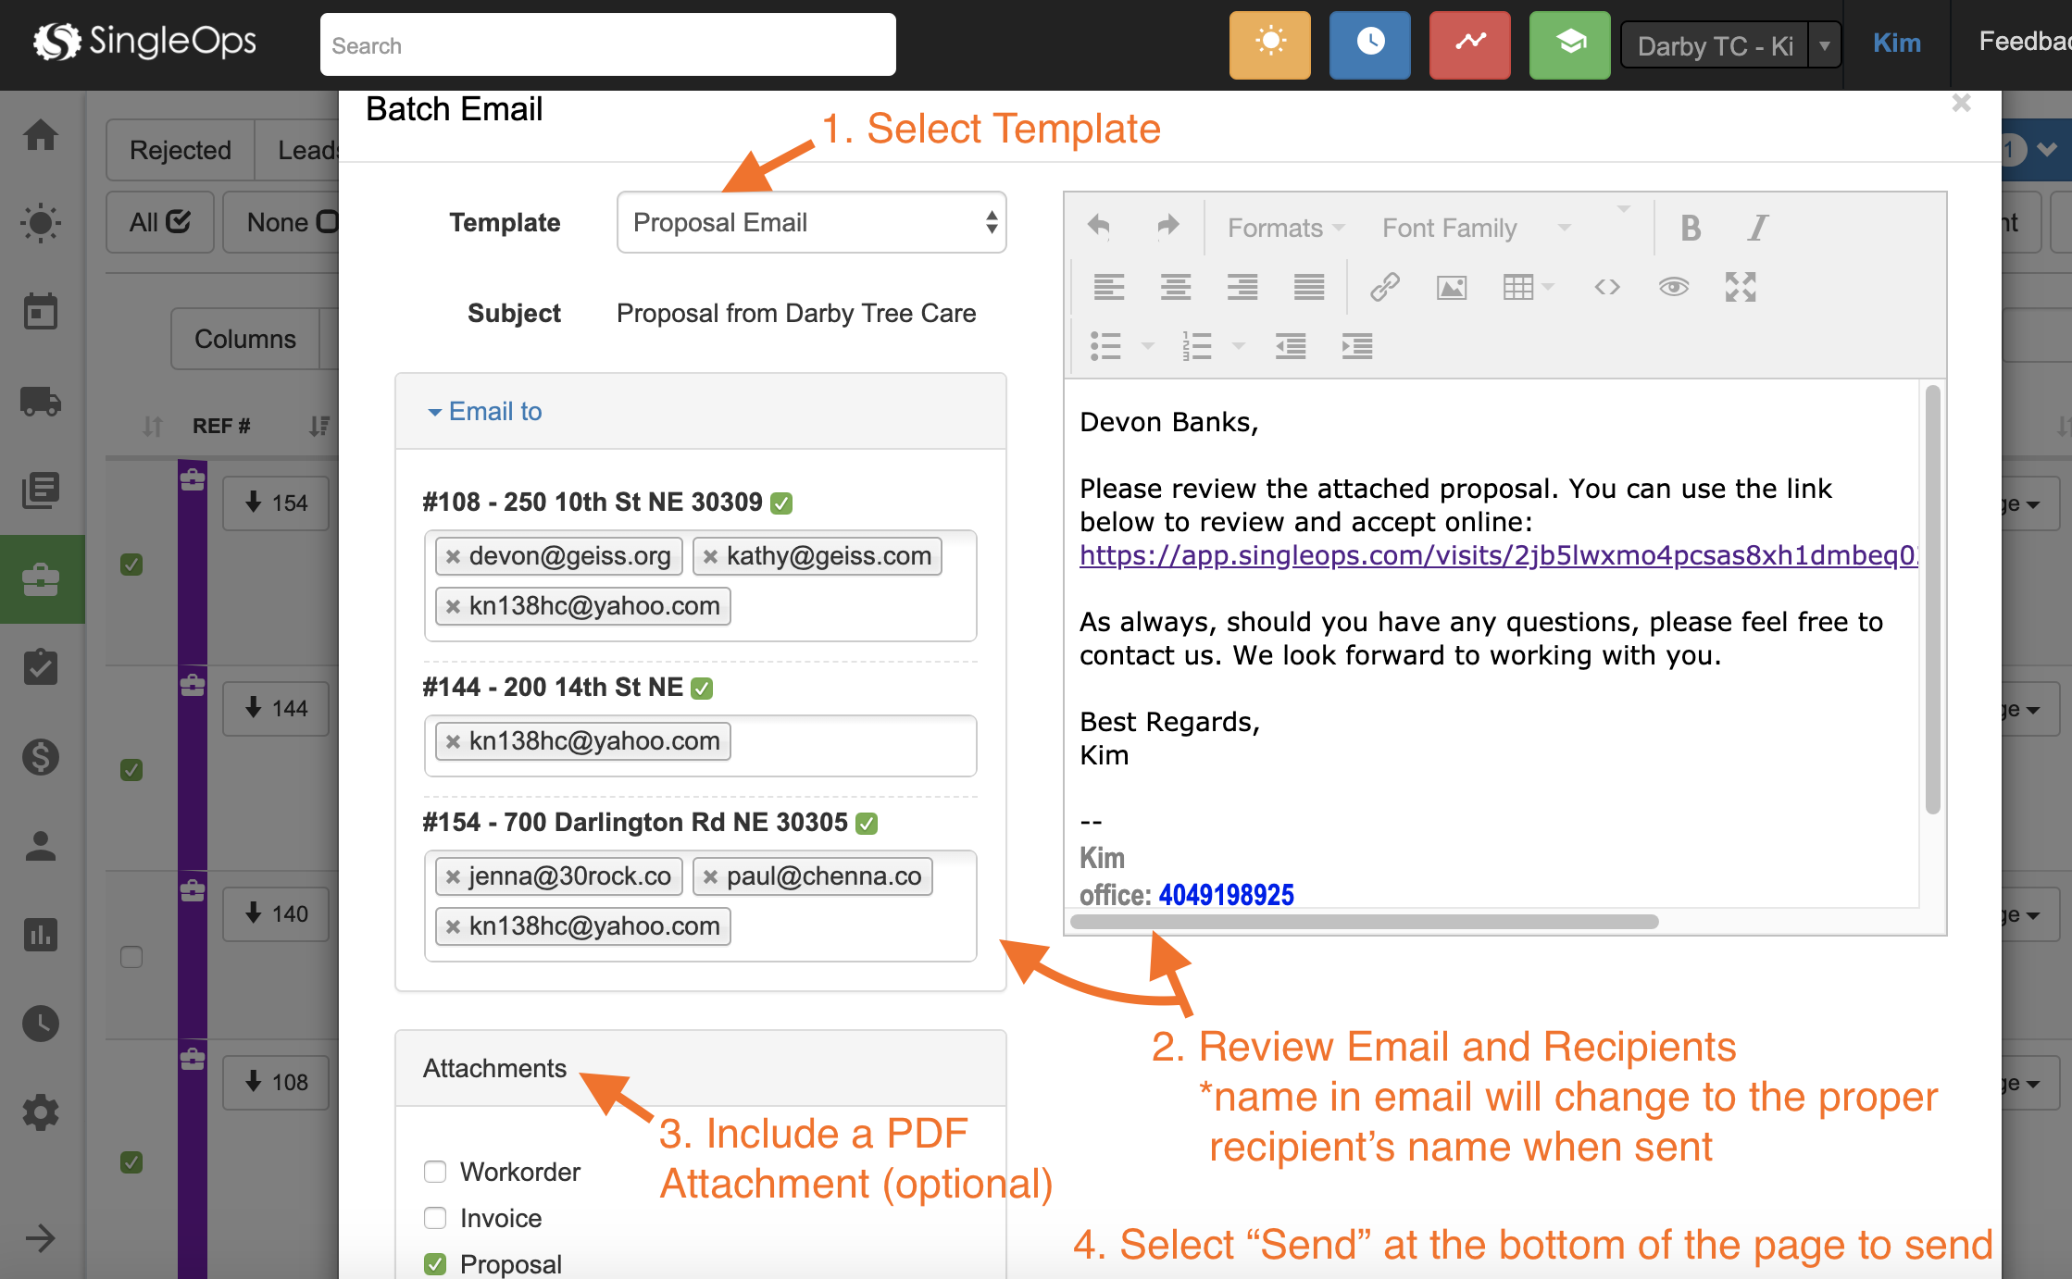2072x1279 pixels.
Task: Center align text in editor
Action: (x=1176, y=287)
